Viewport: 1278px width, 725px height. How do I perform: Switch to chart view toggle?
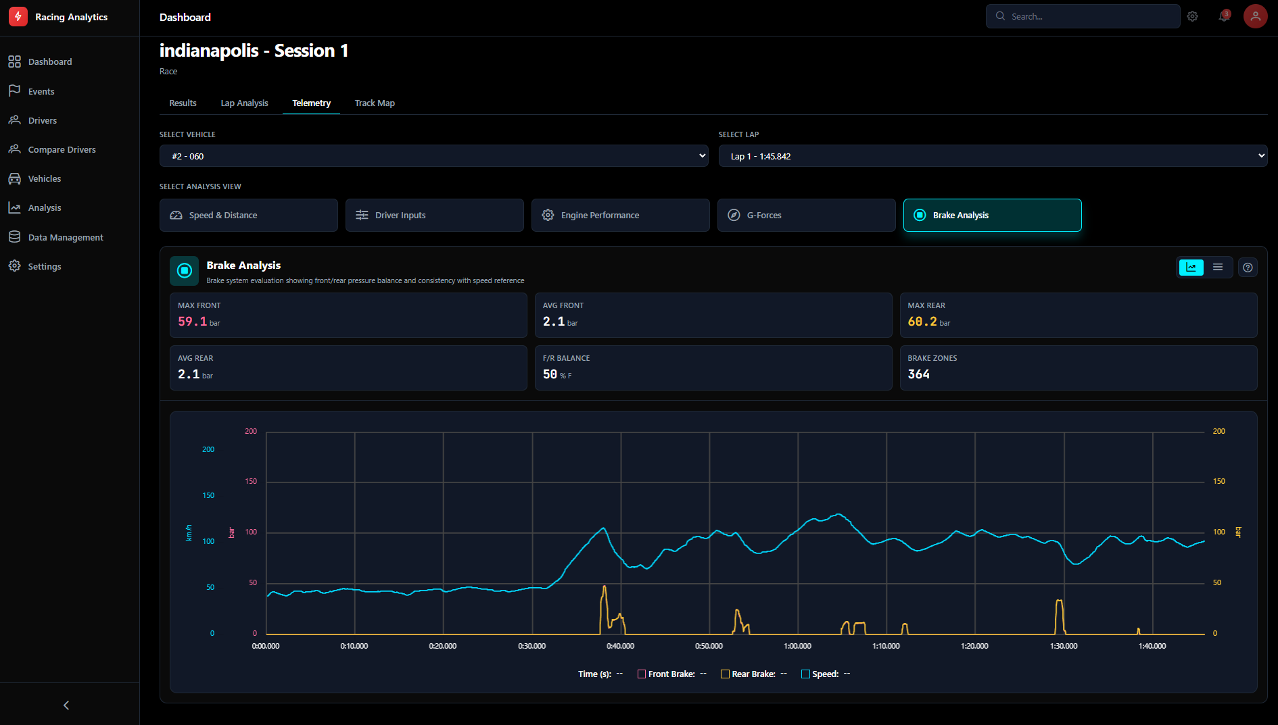click(x=1191, y=267)
